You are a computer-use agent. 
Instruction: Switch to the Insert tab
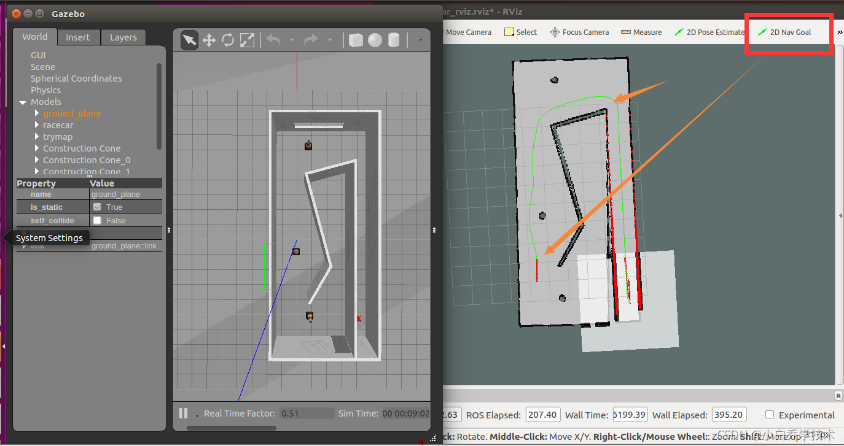[x=78, y=37]
